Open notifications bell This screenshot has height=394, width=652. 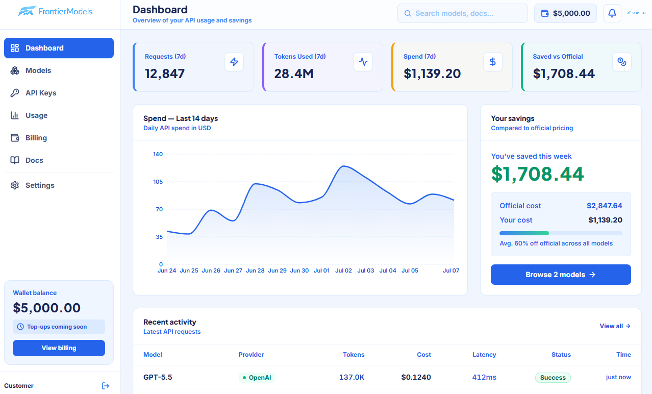(x=612, y=13)
